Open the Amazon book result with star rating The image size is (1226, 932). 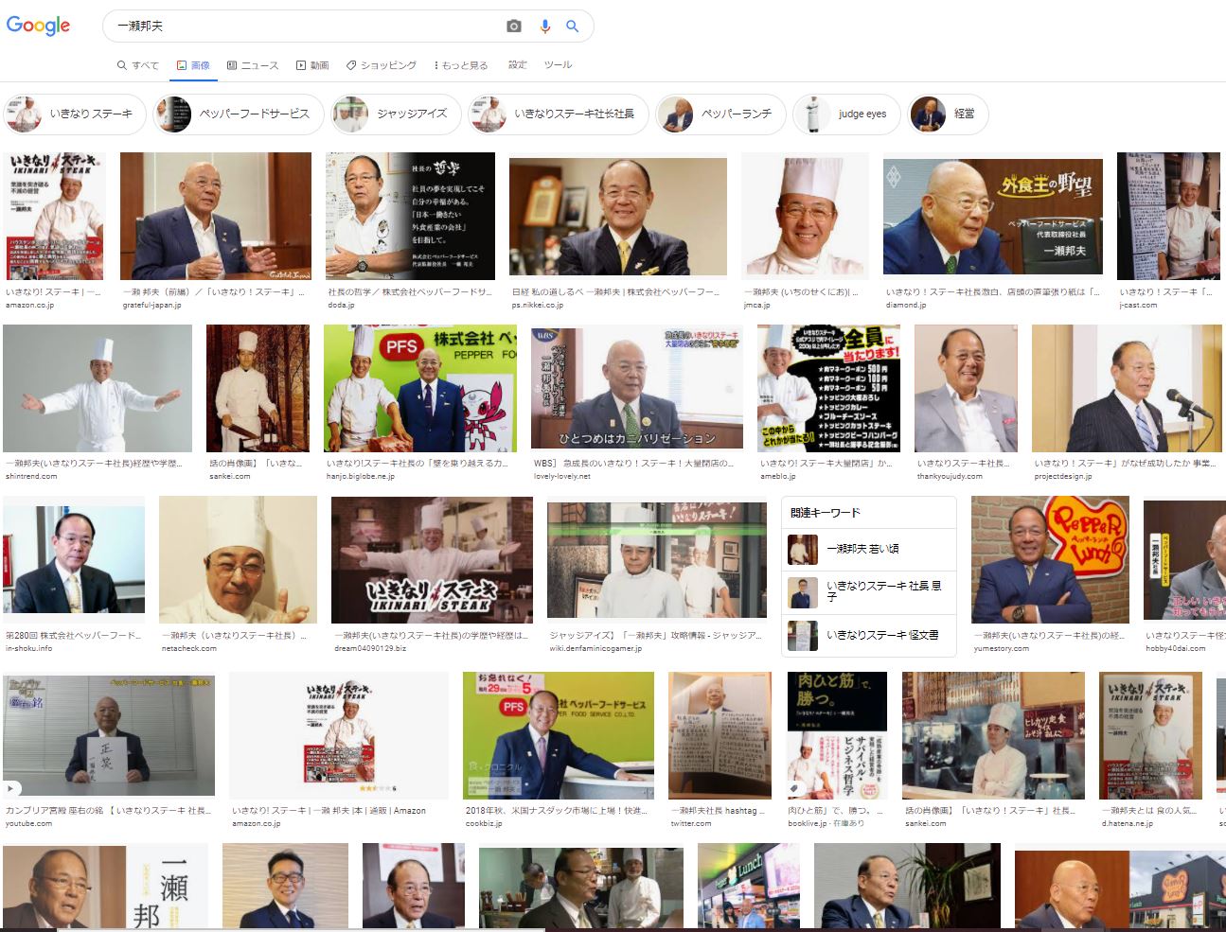(x=339, y=734)
